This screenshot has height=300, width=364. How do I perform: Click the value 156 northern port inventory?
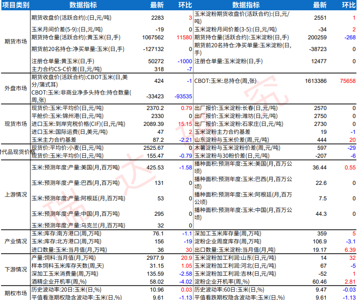[159, 241]
